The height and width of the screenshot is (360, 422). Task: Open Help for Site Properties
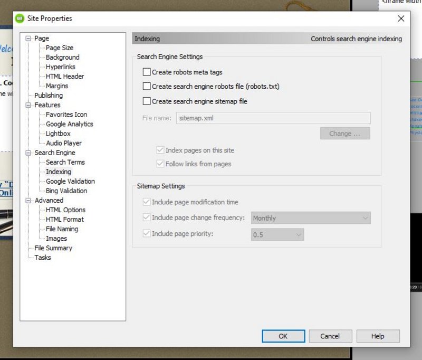(x=378, y=336)
